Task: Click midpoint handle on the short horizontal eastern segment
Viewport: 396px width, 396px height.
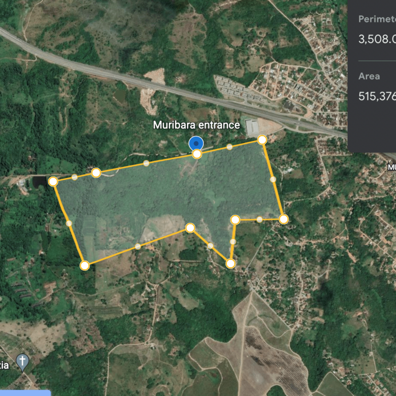Action: 259,219
